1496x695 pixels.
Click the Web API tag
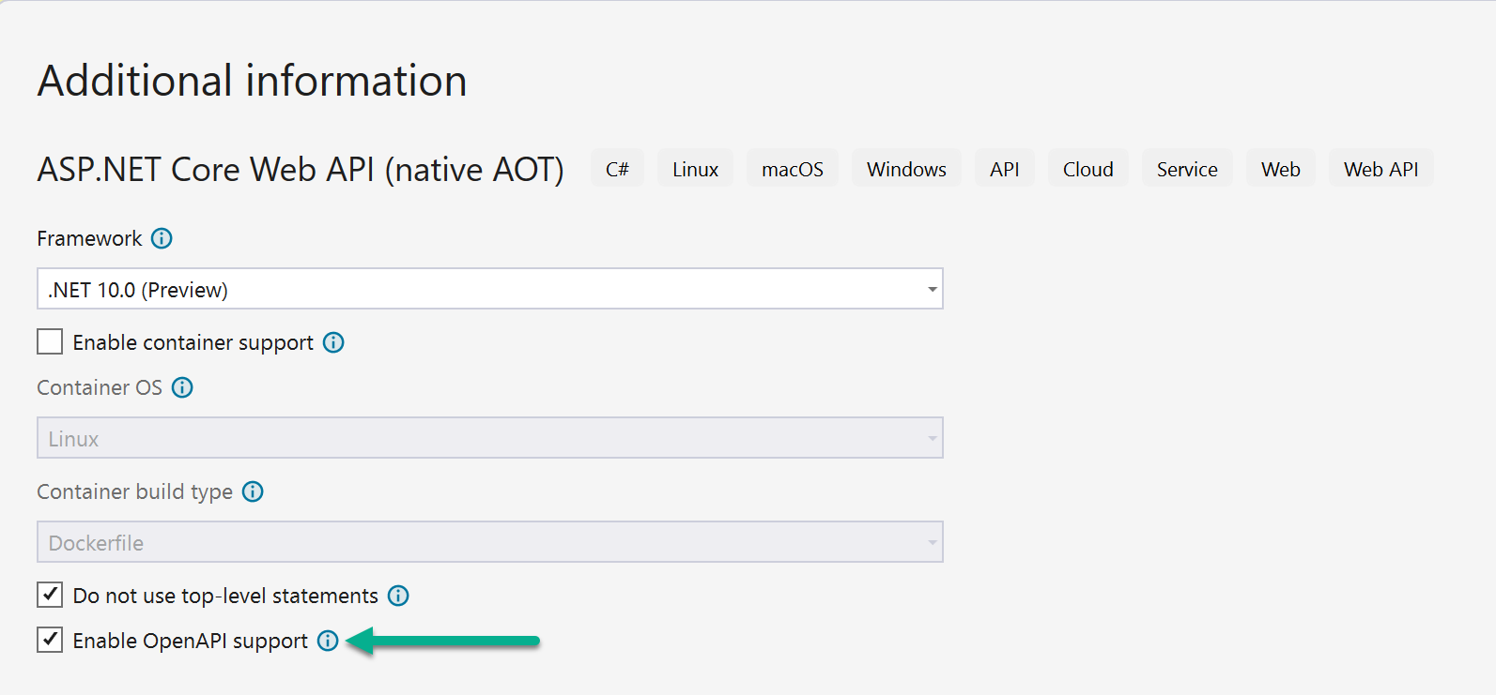[1380, 169]
